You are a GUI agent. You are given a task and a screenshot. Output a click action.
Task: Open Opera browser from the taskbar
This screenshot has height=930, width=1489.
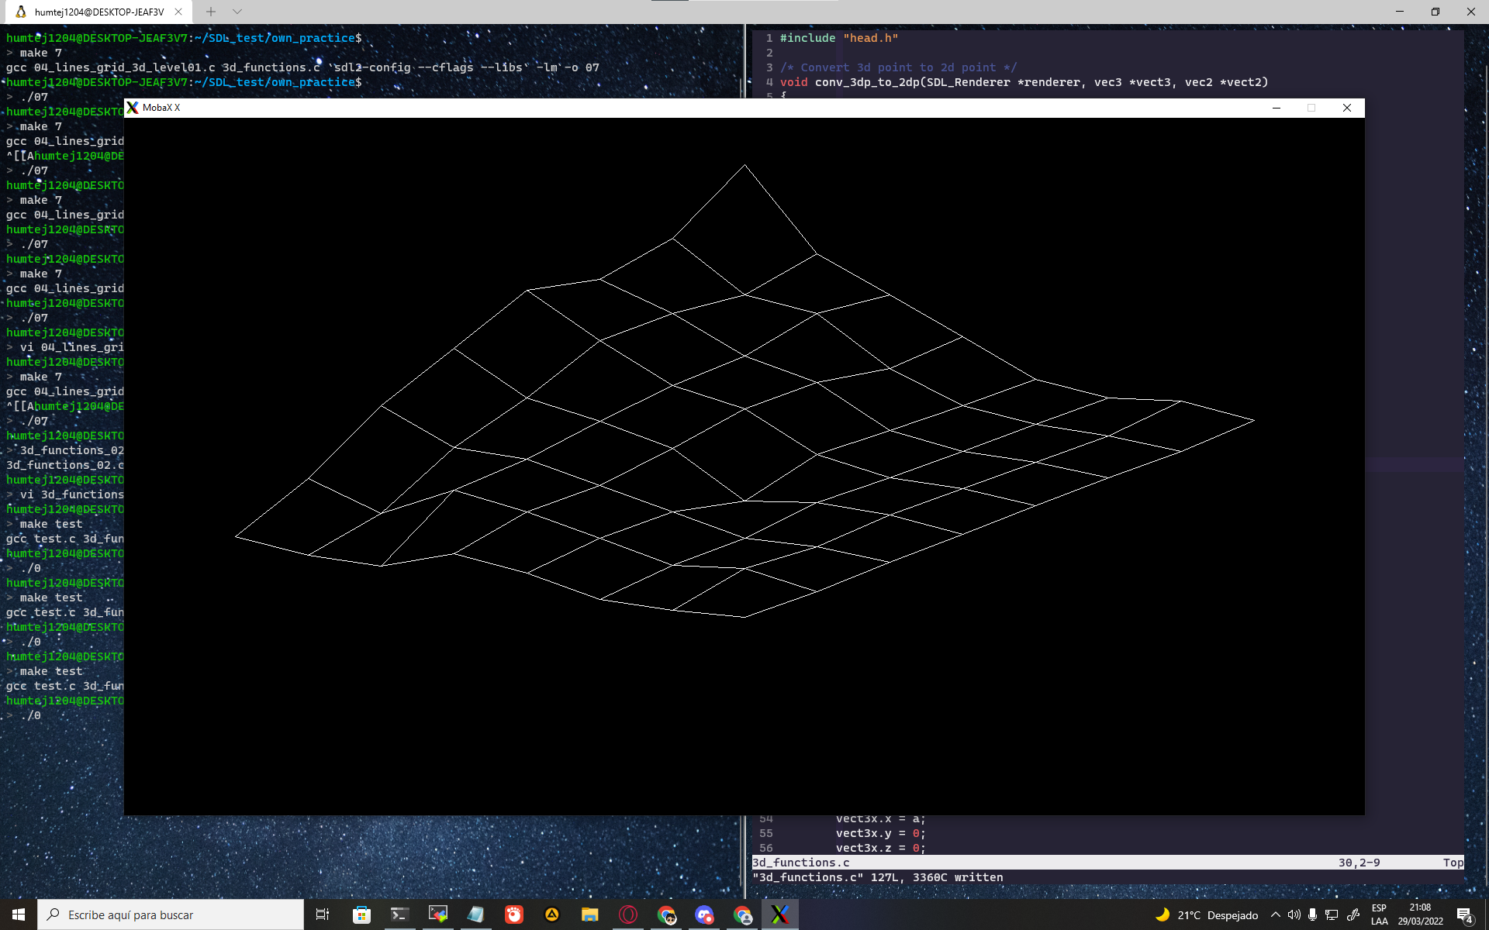click(x=628, y=914)
